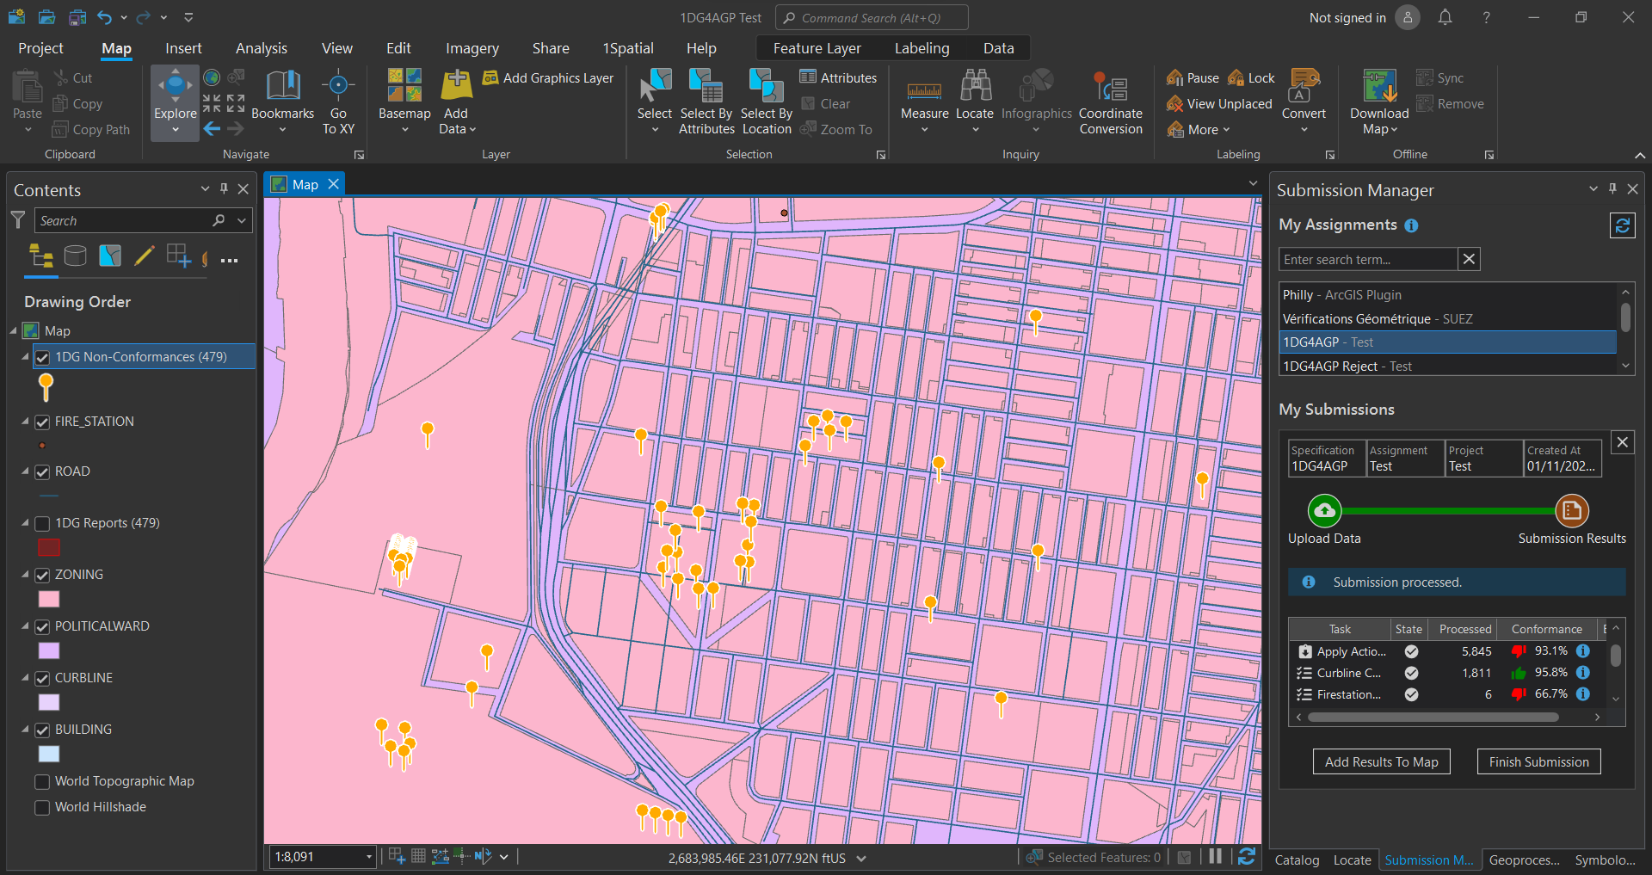The width and height of the screenshot is (1652, 875).
Task: Select the 1DG4AGP Reject assignment
Action: (x=1447, y=367)
